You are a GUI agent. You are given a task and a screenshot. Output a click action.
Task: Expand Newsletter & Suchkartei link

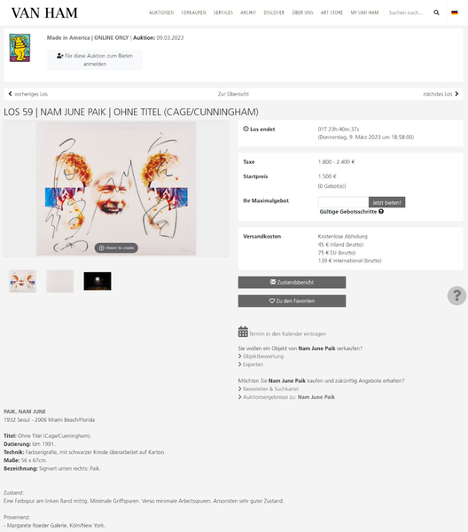point(269,389)
